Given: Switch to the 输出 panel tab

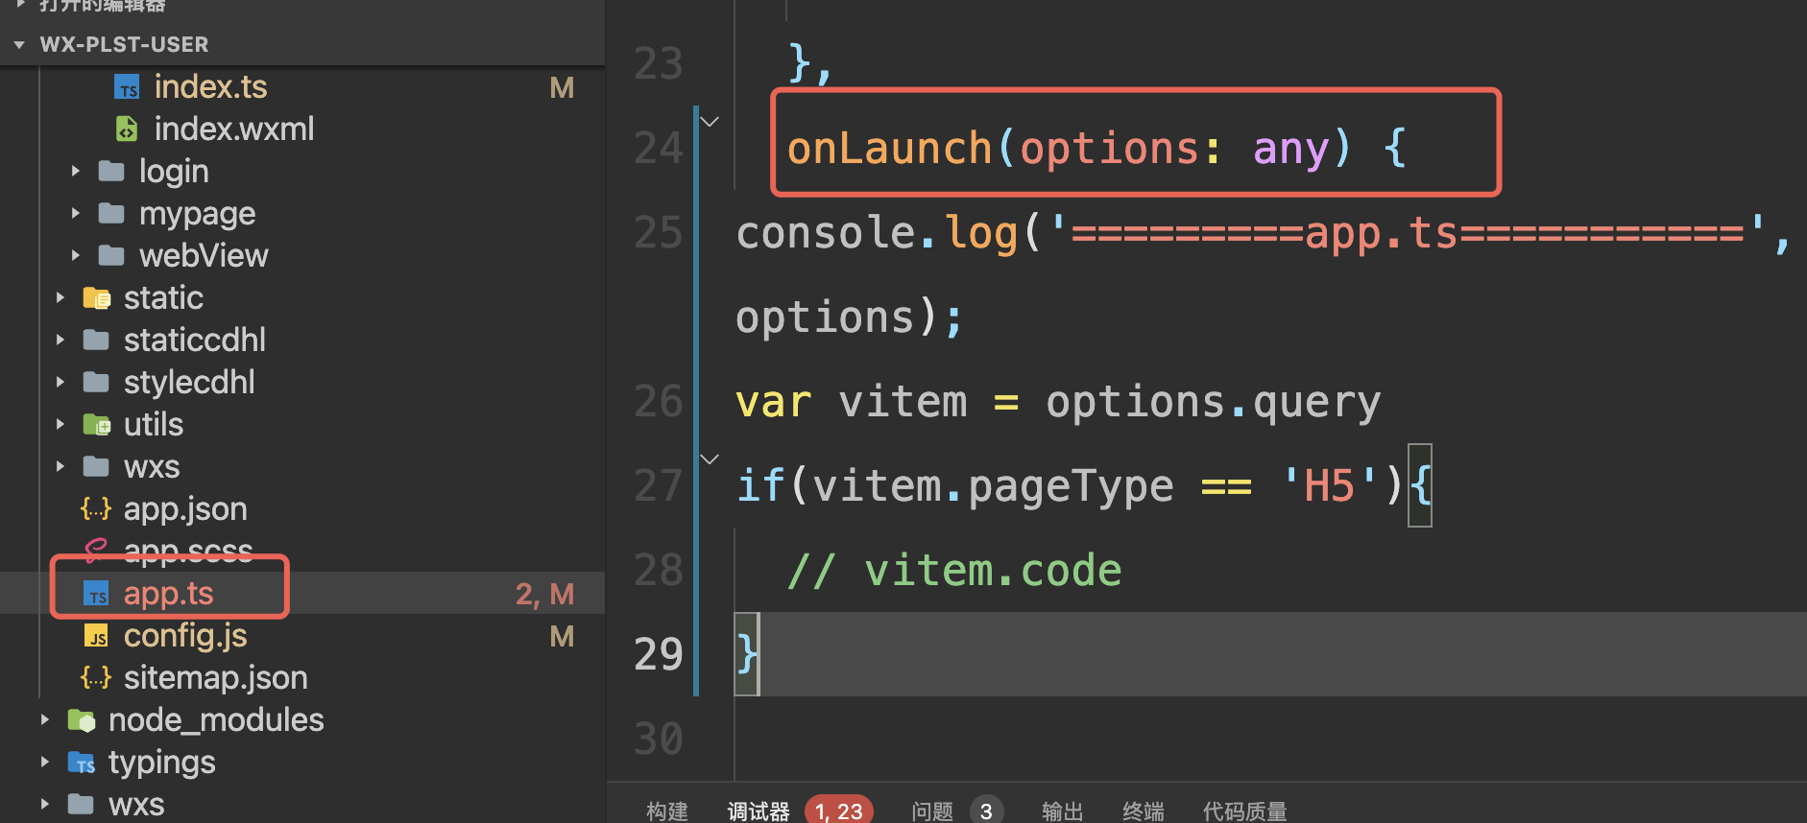Looking at the screenshot, I should point(1063,811).
